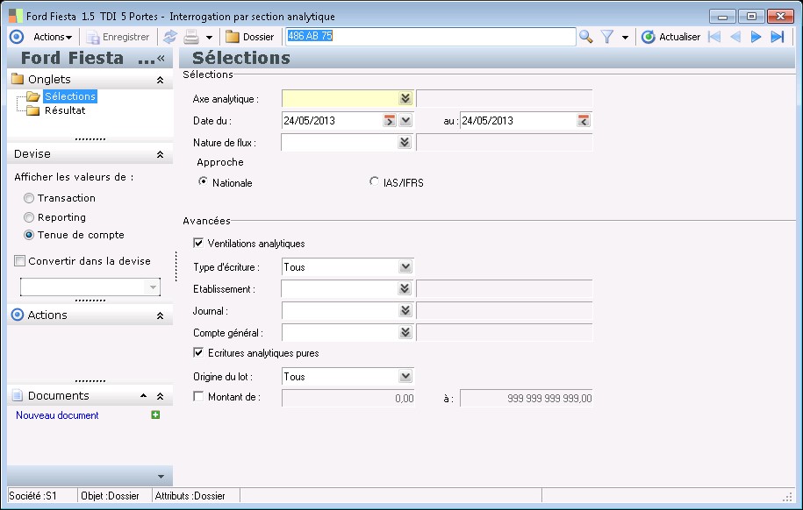Open the calendar picker for 'Date du'

tap(391, 121)
